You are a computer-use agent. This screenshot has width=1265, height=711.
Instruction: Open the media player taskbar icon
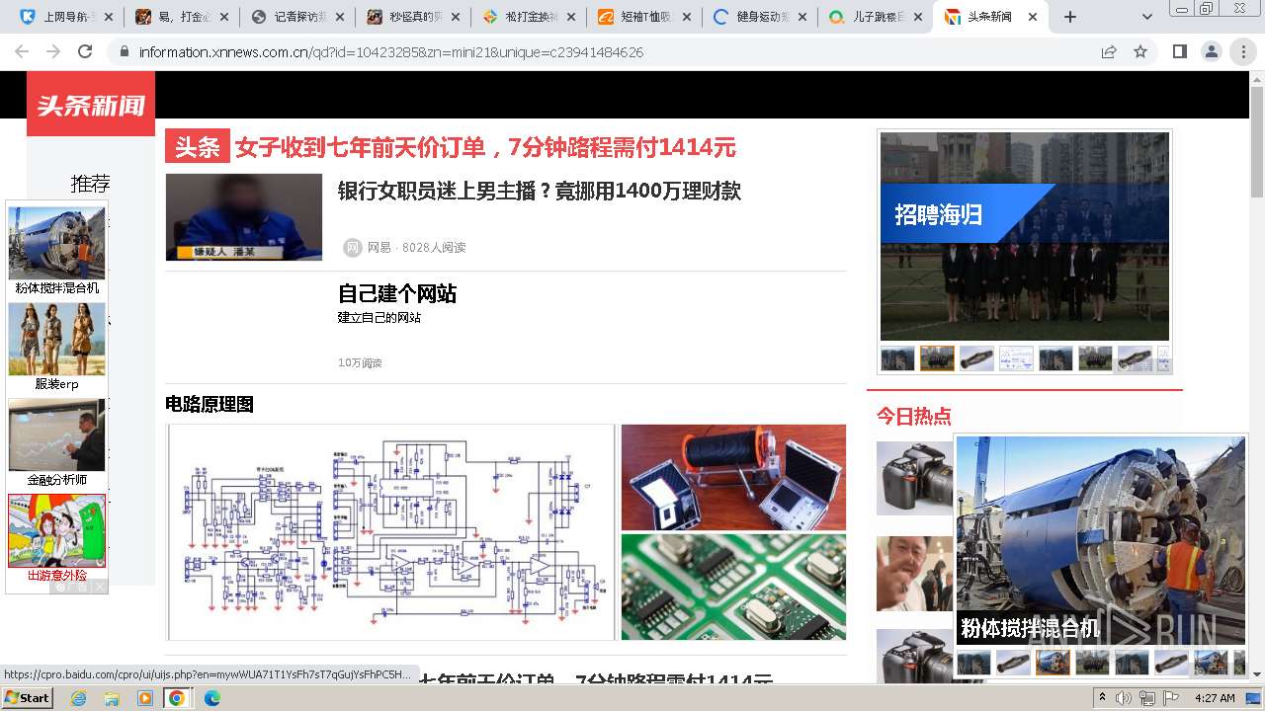pyautogui.click(x=144, y=698)
